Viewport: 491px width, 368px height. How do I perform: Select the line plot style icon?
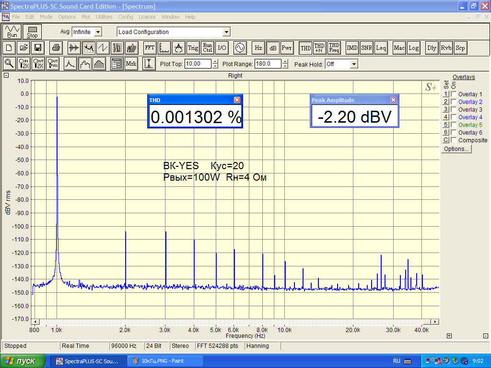(x=70, y=64)
